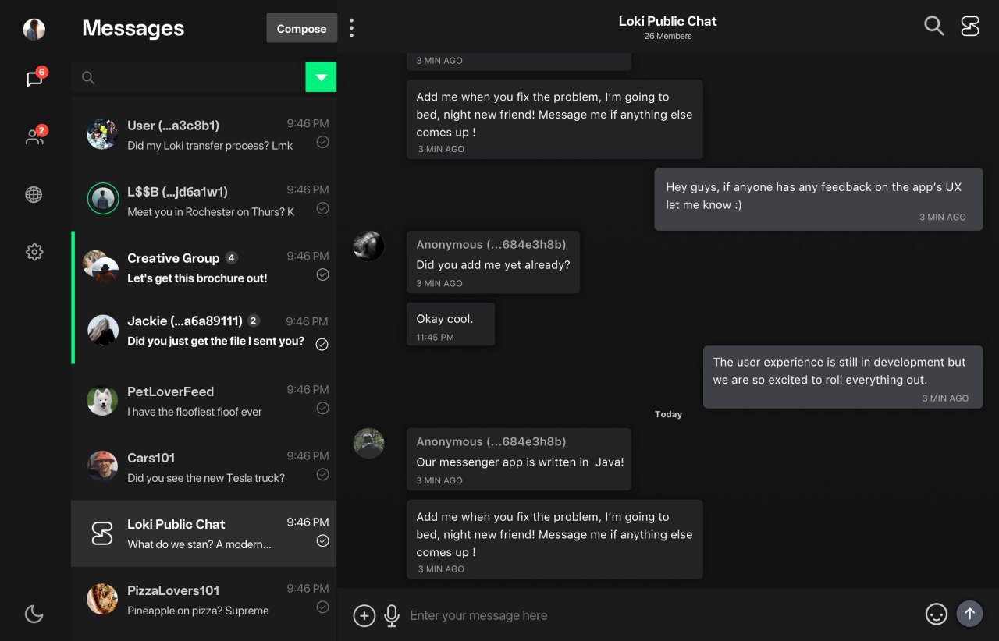The image size is (999, 641).
Task: Click the search magnifier in chat header
Action: point(933,26)
